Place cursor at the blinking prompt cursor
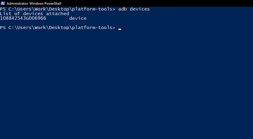 [x=120, y=28]
